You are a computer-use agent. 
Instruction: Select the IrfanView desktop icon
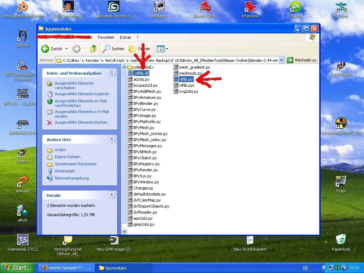pyautogui.click(x=251, y=7)
